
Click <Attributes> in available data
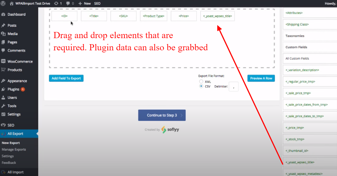[310, 13]
